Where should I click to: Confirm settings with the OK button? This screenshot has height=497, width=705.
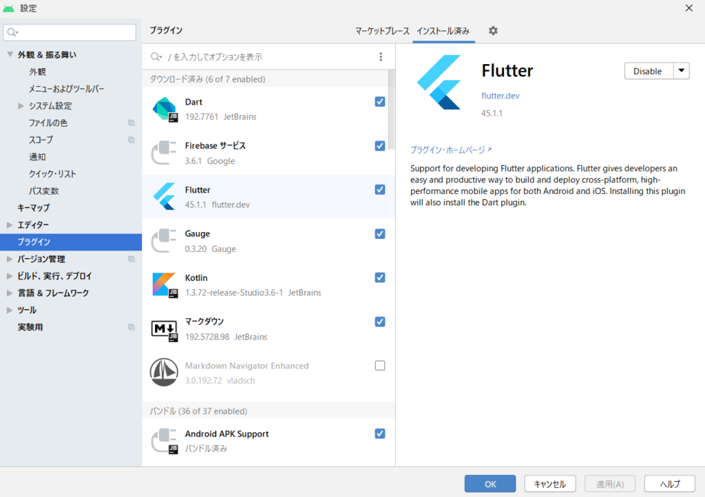490,484
